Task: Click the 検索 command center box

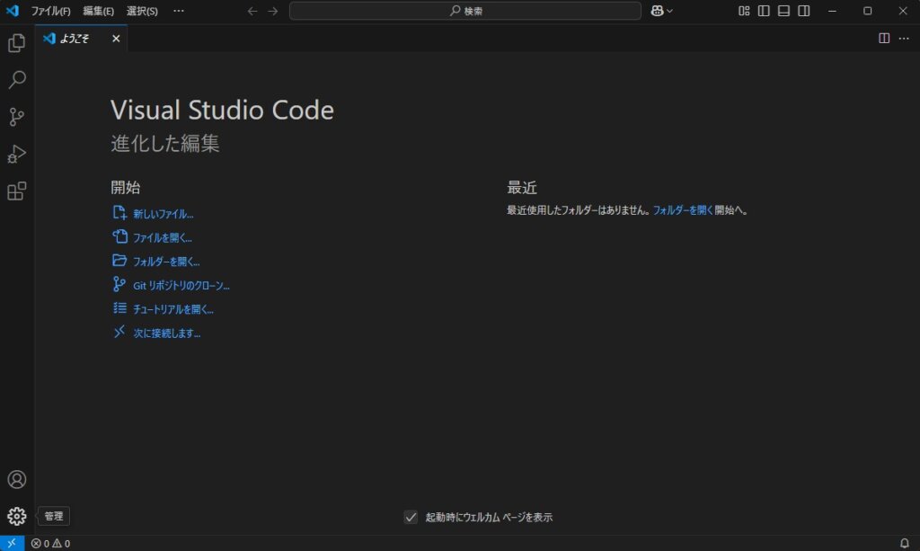Action: tap(464, 11)
